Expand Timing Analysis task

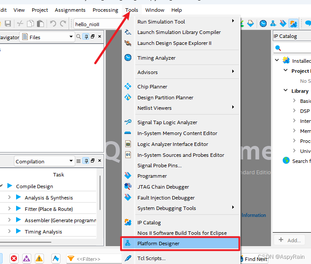click(9, 231)
